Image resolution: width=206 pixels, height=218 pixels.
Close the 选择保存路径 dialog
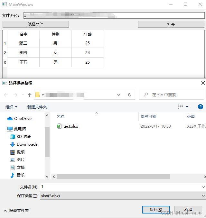[203, 83]
